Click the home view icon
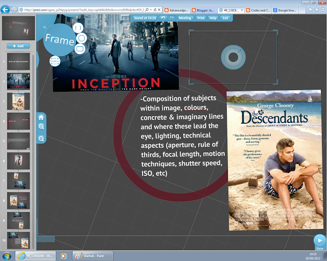327x261 pixels. coord(41,118)
